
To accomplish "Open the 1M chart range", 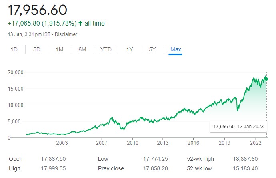I will pyautogui.click(x=60, y=49).
